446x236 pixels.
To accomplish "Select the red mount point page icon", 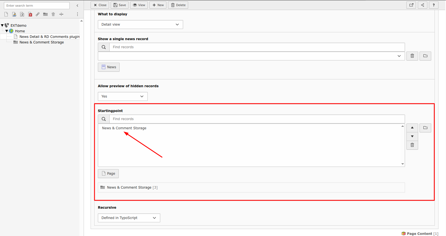I will (x=30, y=14).
